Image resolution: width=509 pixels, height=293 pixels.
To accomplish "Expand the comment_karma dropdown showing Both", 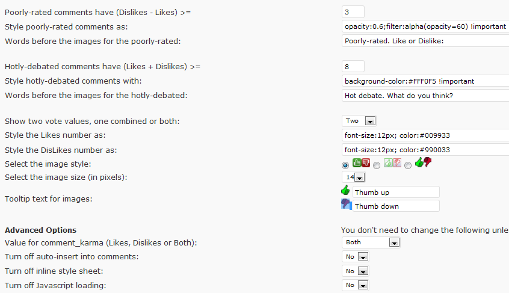I will (371, 242).
